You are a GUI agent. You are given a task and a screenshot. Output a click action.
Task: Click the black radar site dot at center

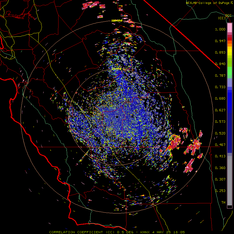[x=117, y=117]
